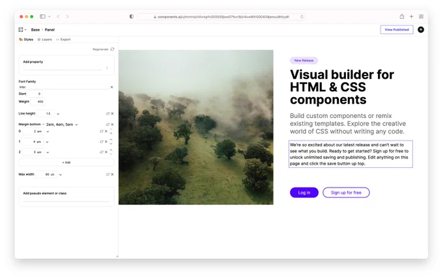The width and height of the screenshot is (443, 278).
Task: Regenerate margin value in row 1
Action: click(x=102, y=142)
